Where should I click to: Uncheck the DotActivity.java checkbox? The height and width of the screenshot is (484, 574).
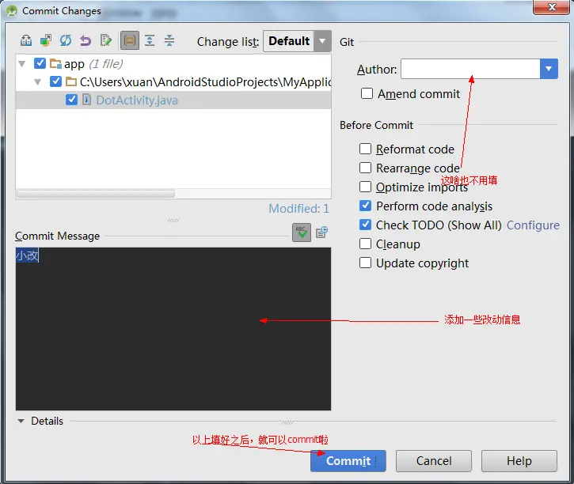click(x=71, y=100)
